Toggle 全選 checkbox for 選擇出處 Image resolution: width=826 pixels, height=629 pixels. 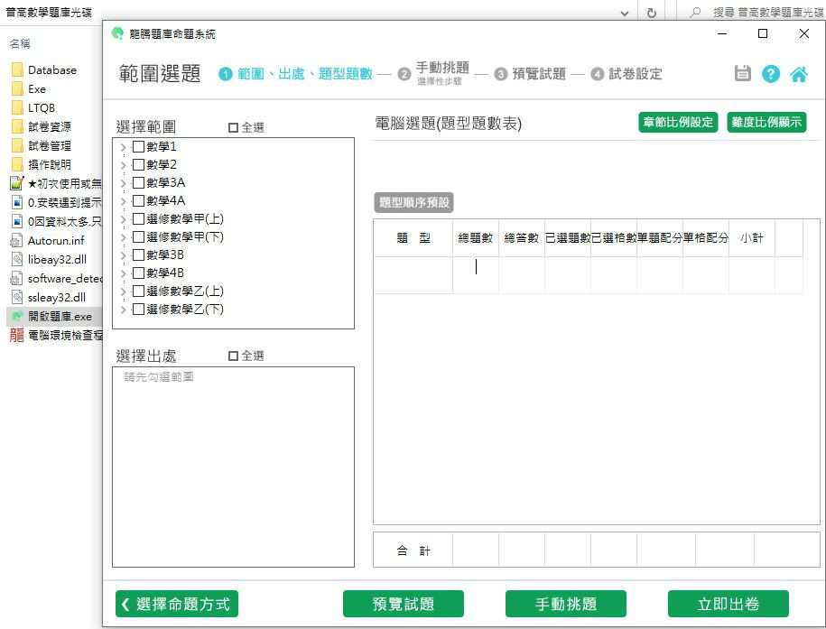click(234, 356)
